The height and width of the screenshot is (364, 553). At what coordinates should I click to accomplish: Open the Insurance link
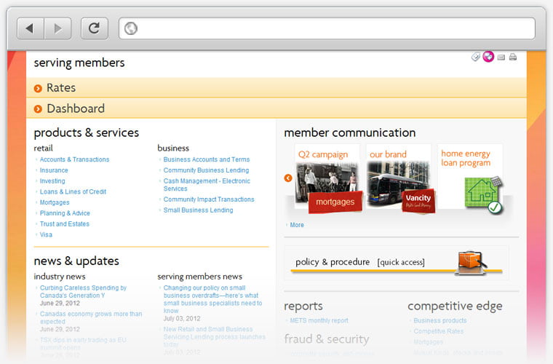(x=54, y=170)
